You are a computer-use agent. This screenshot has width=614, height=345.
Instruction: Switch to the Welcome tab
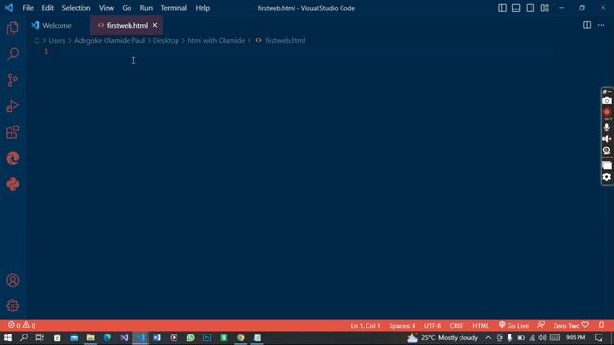point(58,26)
